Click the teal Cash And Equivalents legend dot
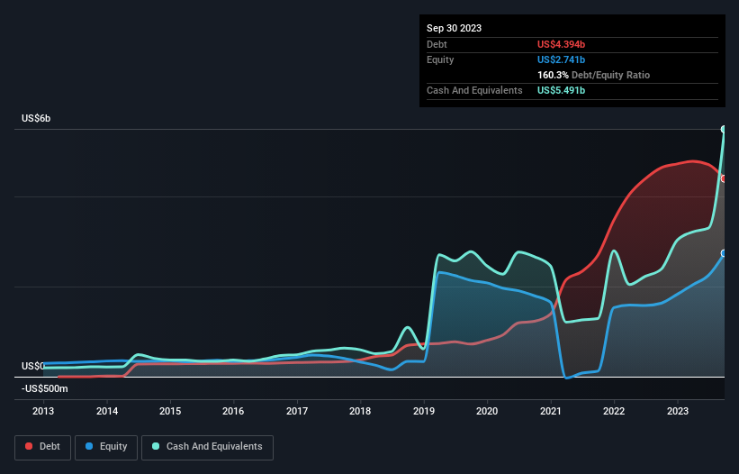The height and width of the screenshot is (474, 739). tap(156, 446)
